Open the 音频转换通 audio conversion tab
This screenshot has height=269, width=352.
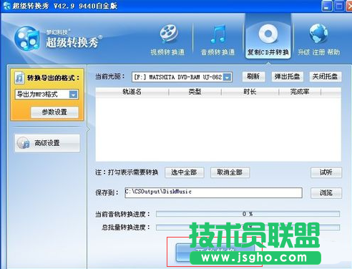tap(217, 39)
